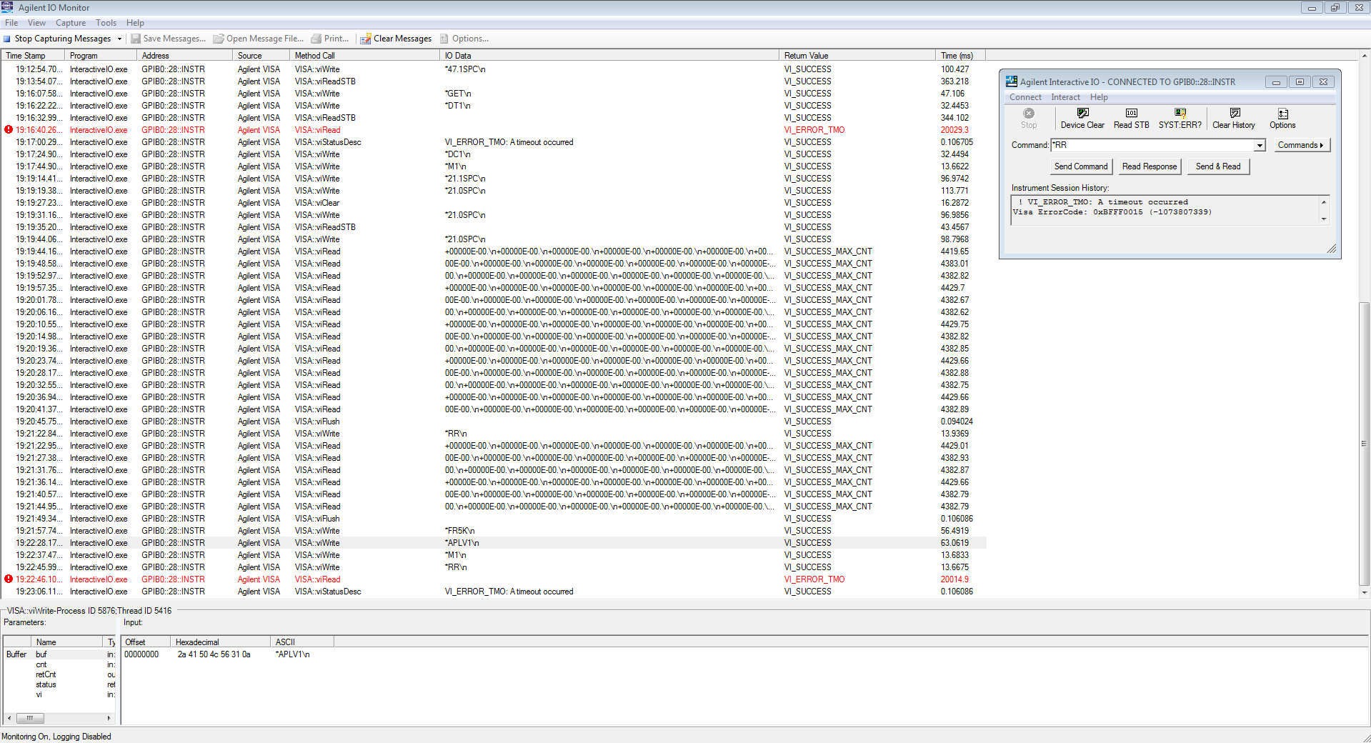Click error icon on 19:16:40 row
1371x743 pixels.
pos(9,130)
